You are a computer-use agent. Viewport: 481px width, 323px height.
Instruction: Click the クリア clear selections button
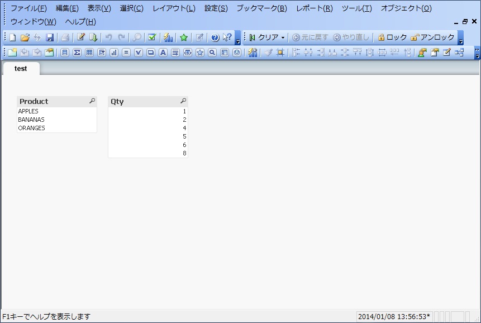click(264, 37)
